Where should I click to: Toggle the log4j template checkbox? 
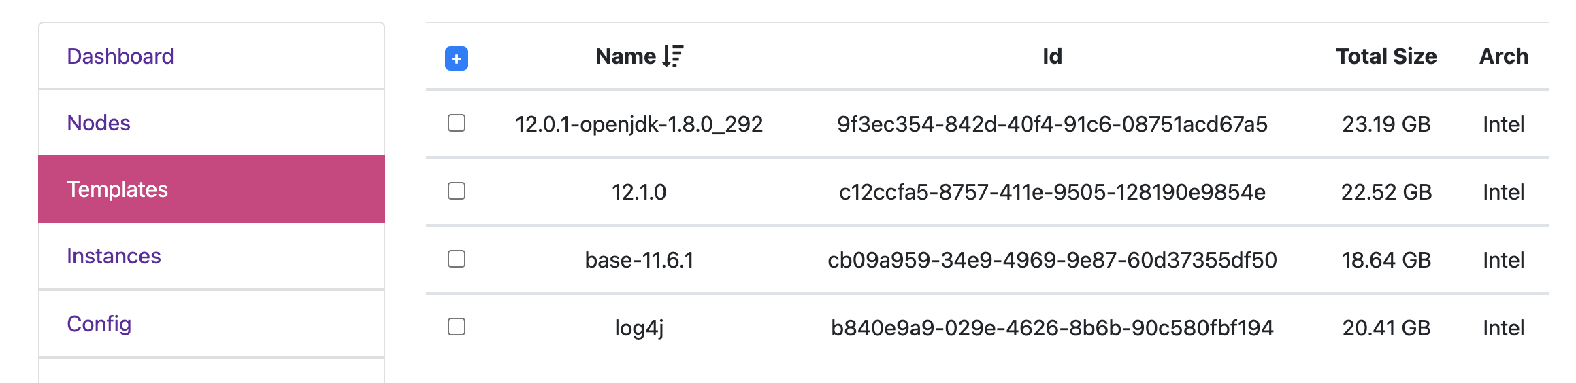pyautogui.click(x=457, y=327)
